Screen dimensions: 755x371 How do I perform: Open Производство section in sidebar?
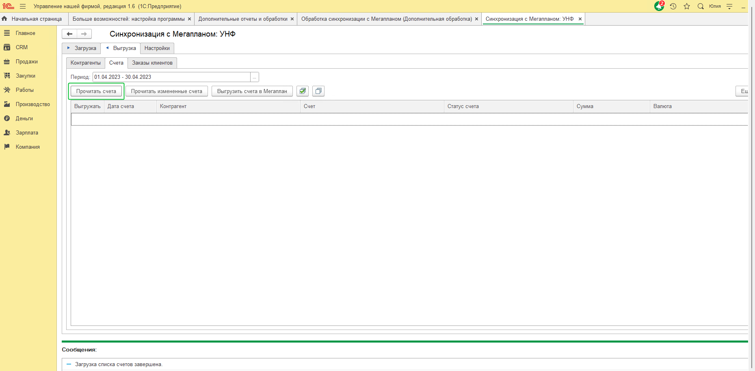tap(32, 104)
